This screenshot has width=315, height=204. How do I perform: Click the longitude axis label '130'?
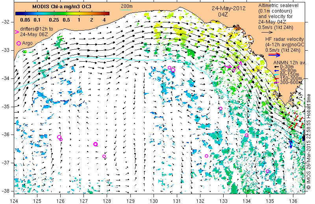click(154, 200)
